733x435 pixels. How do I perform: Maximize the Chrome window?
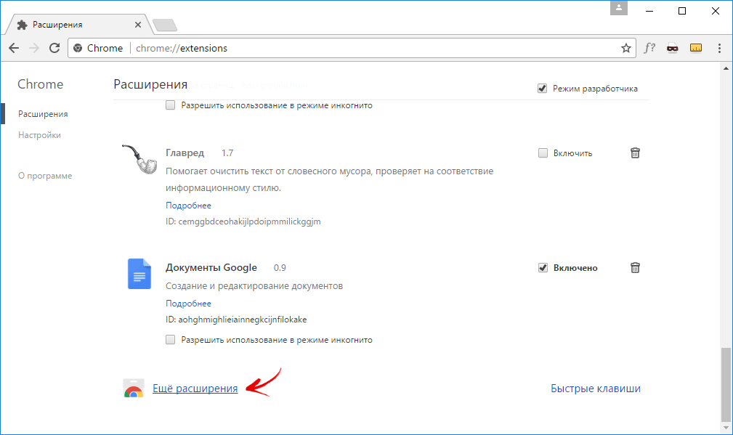[x=682, y=11]
